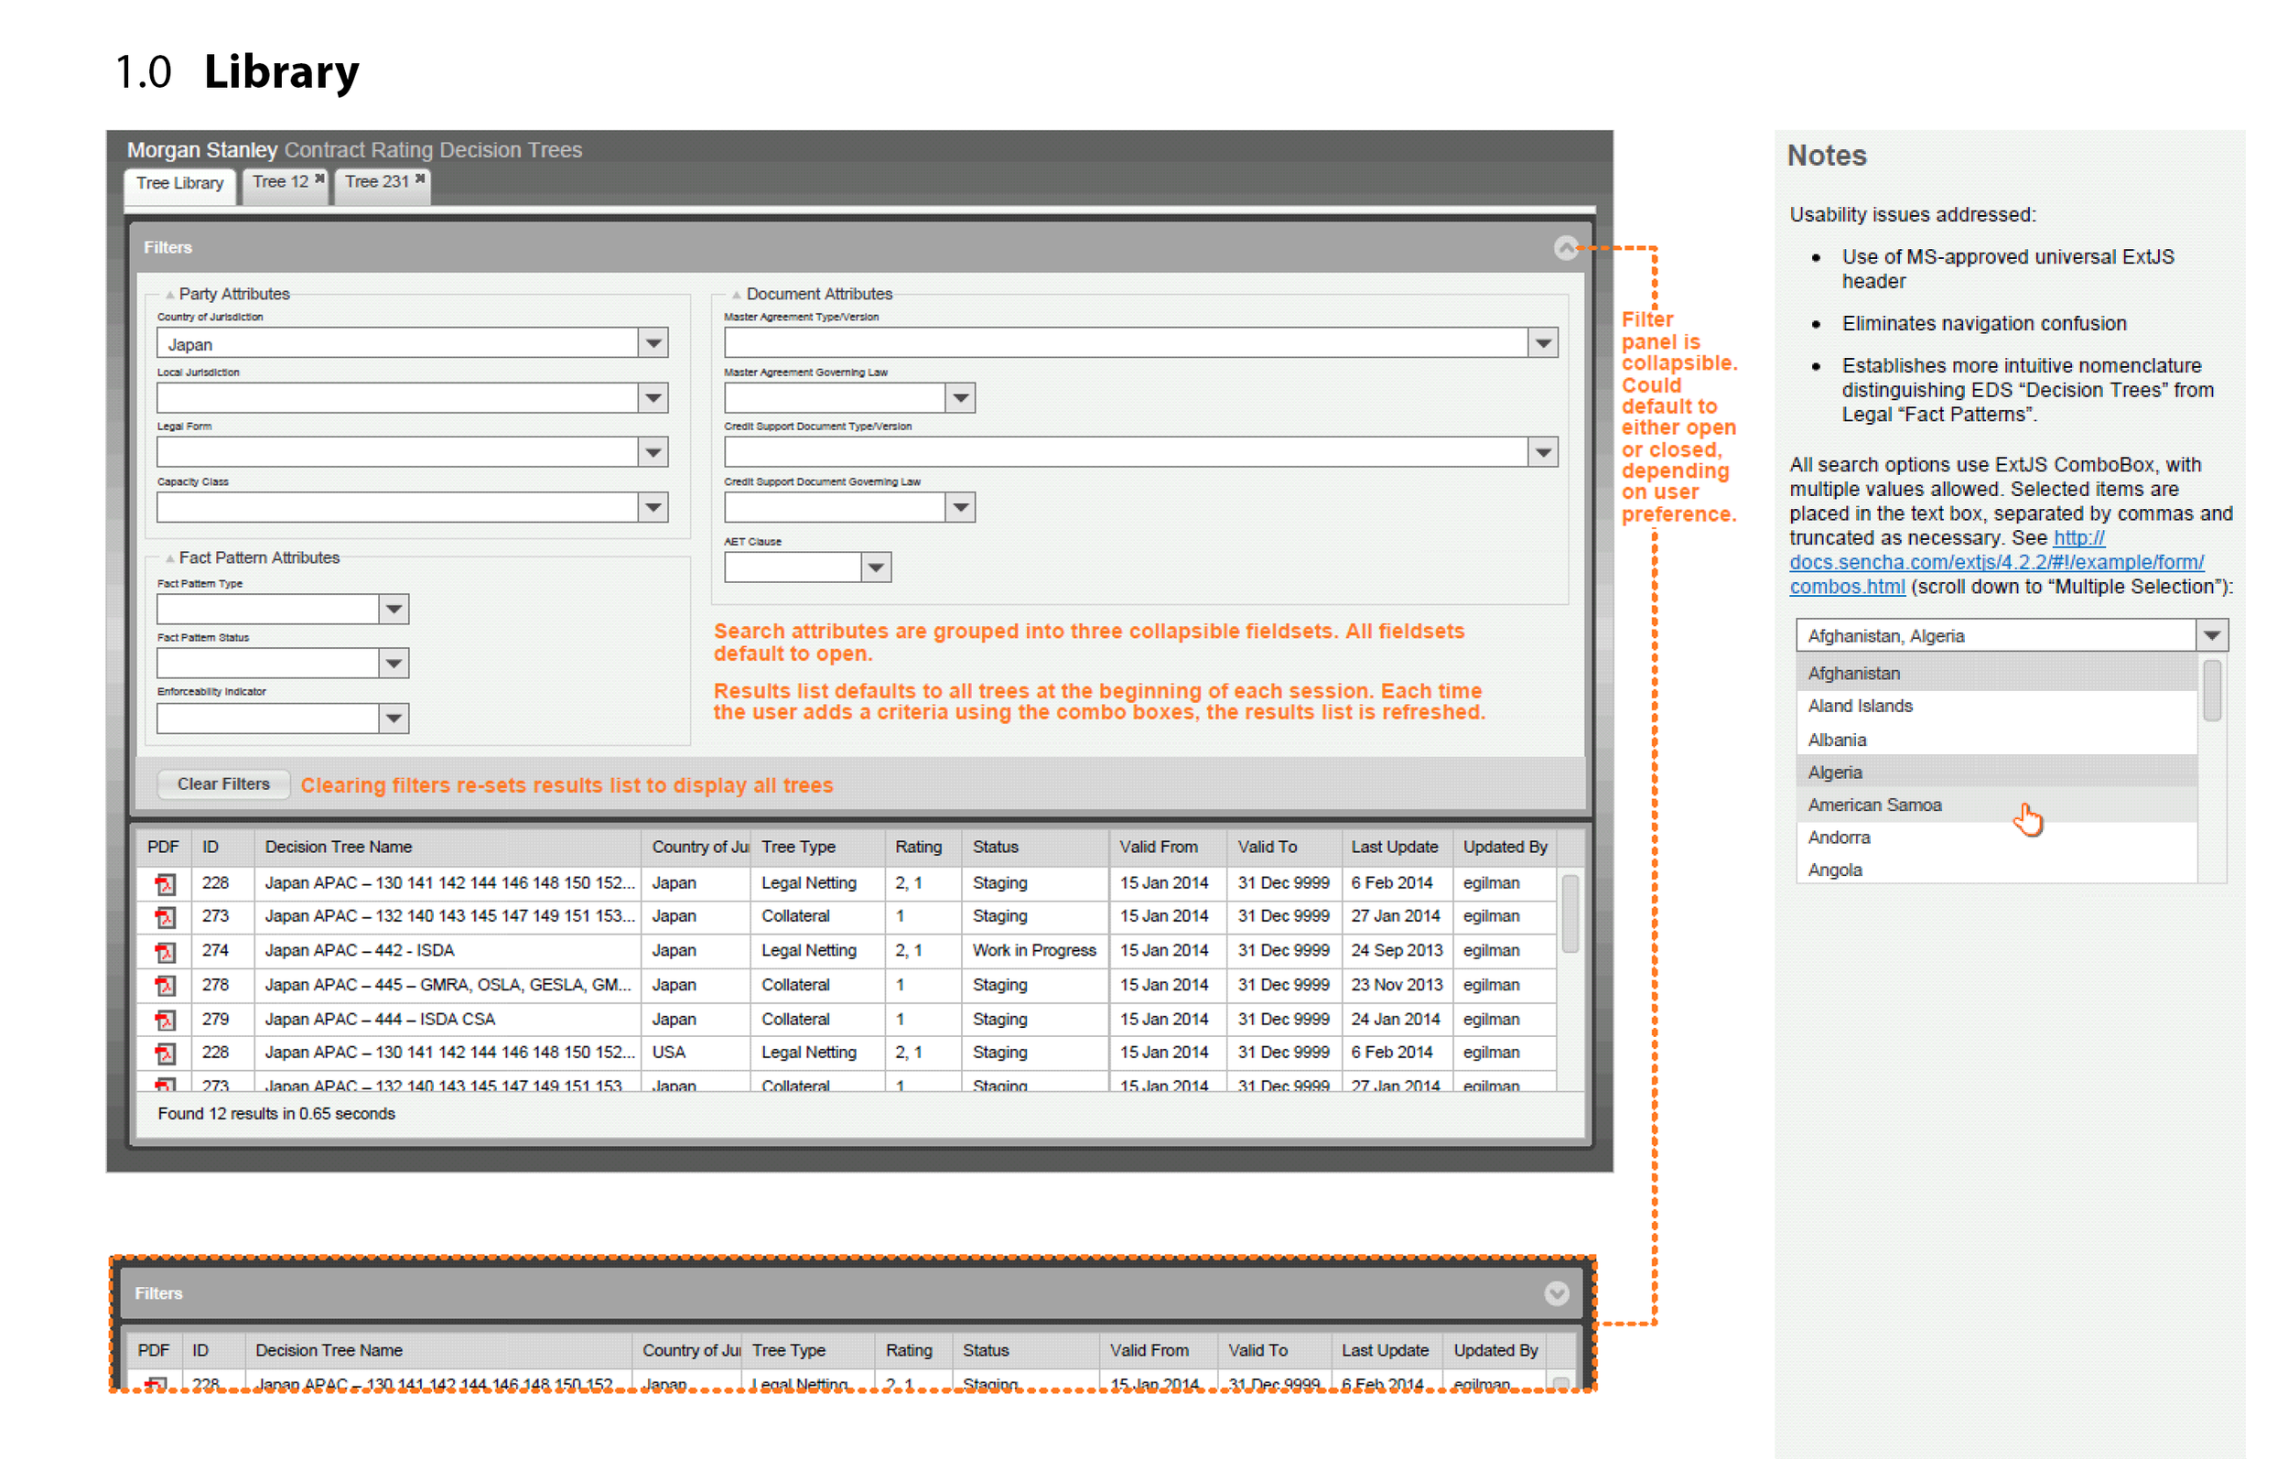Collapse the Filters panel using the top chevron

click(x=1566, y=249)
